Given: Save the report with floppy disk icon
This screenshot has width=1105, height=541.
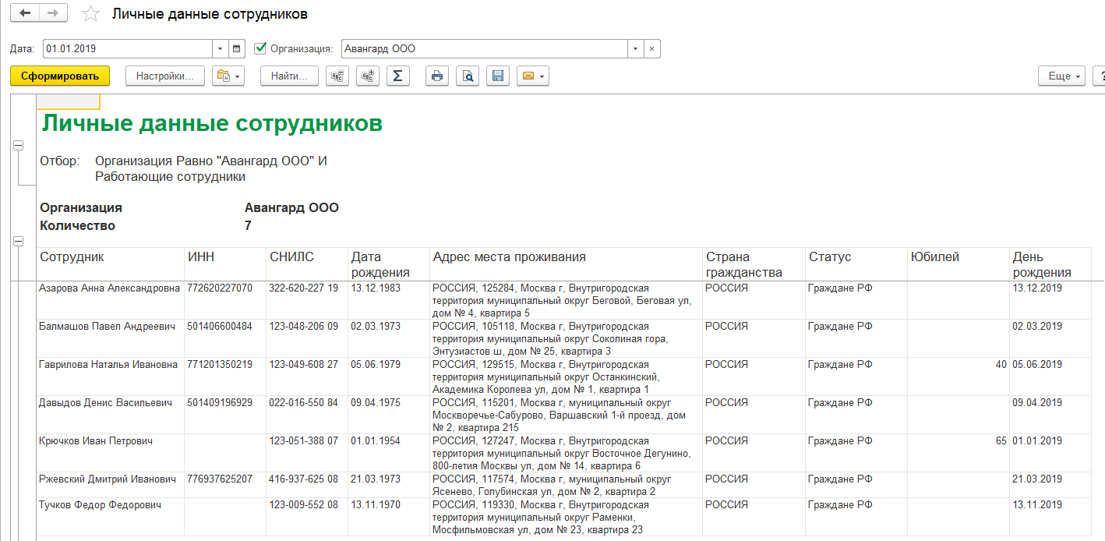Looking at the screenshot, I should click(498, 76).
